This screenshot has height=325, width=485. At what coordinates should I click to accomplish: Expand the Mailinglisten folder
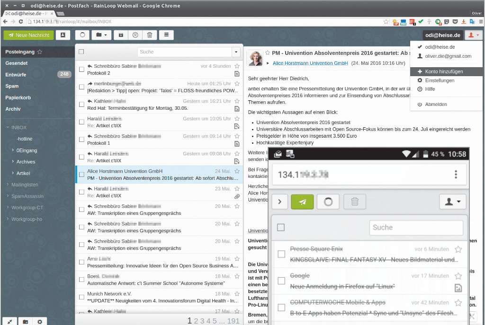pyautogui.click(x=8, y=184)
